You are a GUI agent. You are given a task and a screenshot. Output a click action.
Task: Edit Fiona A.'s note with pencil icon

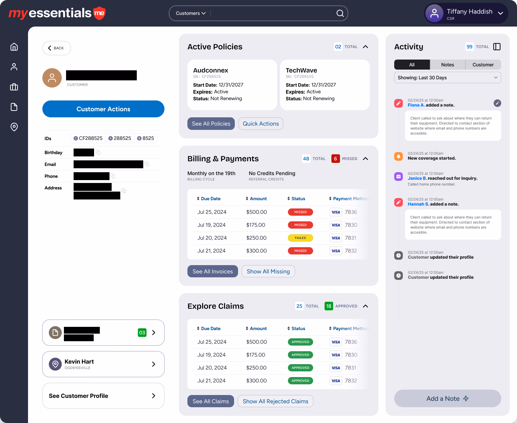click(x=497, y=103)
